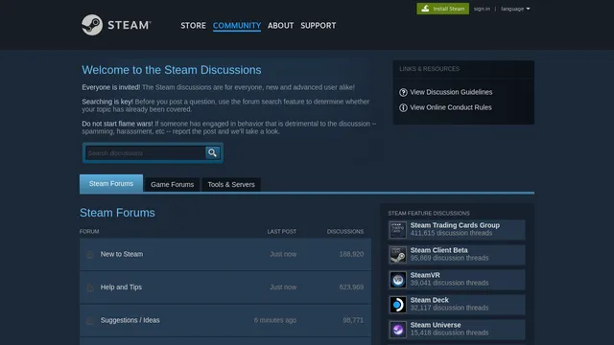The height and width of the screenshot is (345, 614).
Task: Open Steam Client Beta icon
Action: pos(398,255)
